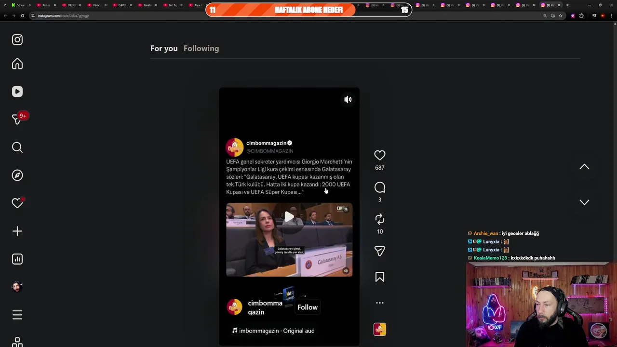Toggle reel audio speaker button
Screen dimensions: 617x347
click(348, 99)
